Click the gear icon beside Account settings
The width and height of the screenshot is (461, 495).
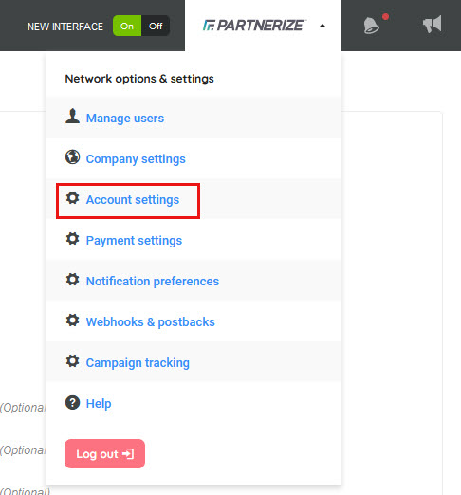pyautogui.click(x=72, y=198)
